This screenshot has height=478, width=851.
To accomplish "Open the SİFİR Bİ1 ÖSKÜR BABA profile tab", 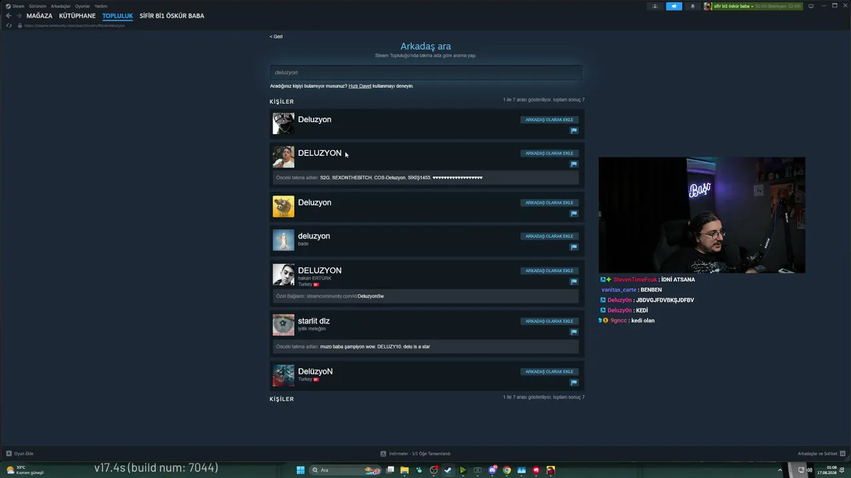I will point(172,16).
